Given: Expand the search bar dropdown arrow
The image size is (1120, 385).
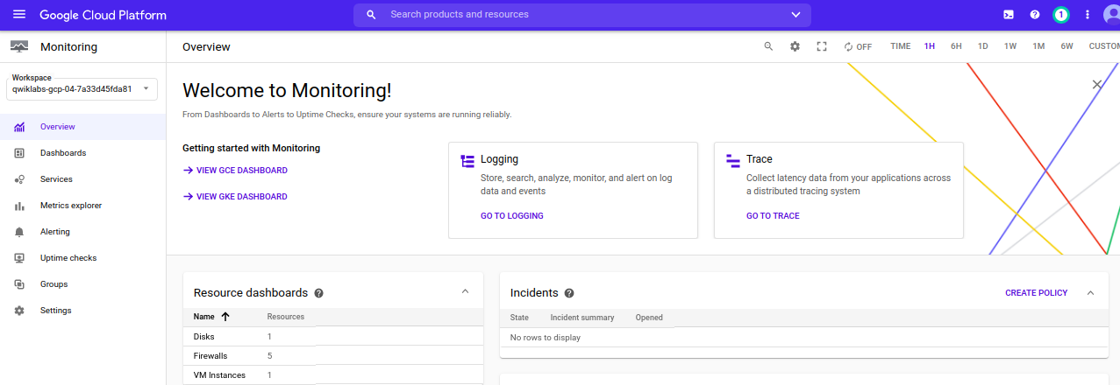Looking at the screenshot, I should 795,15.
